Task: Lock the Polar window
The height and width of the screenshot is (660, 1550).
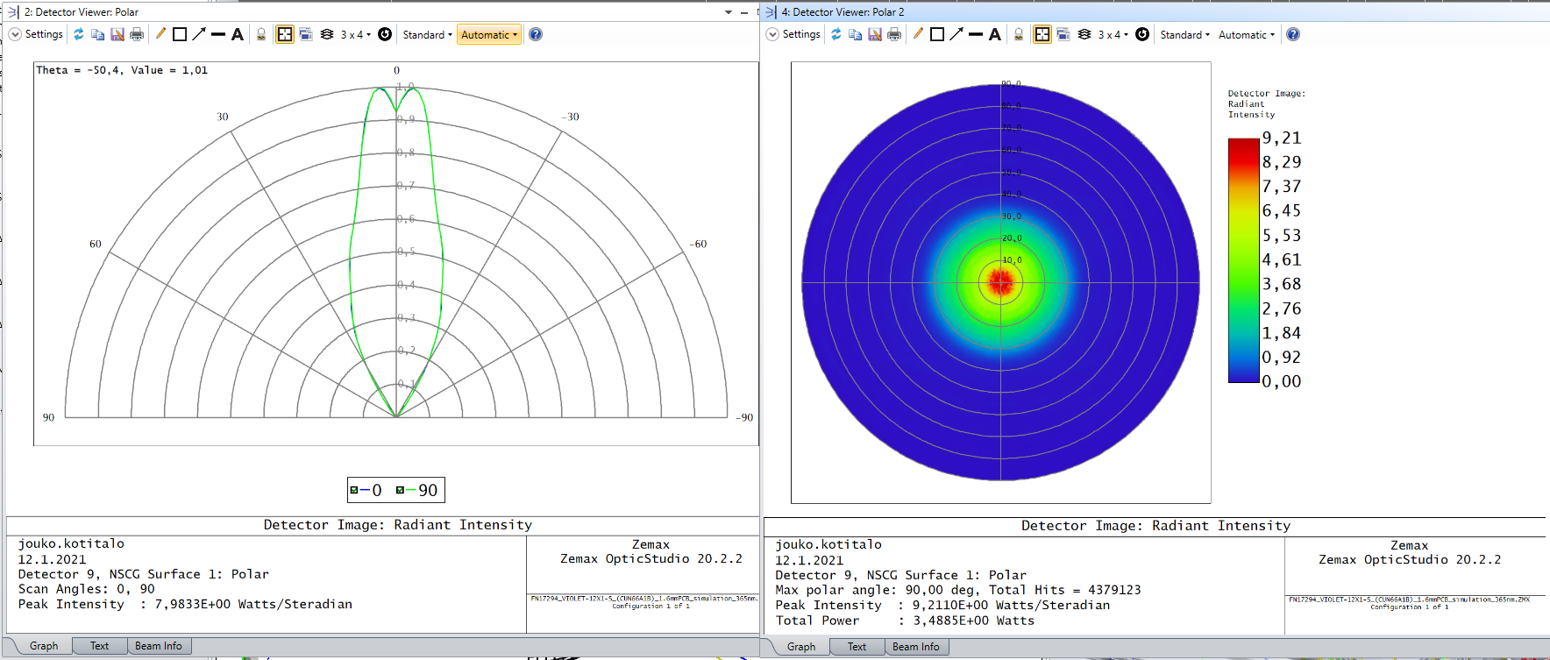Action: click(261, 34)
